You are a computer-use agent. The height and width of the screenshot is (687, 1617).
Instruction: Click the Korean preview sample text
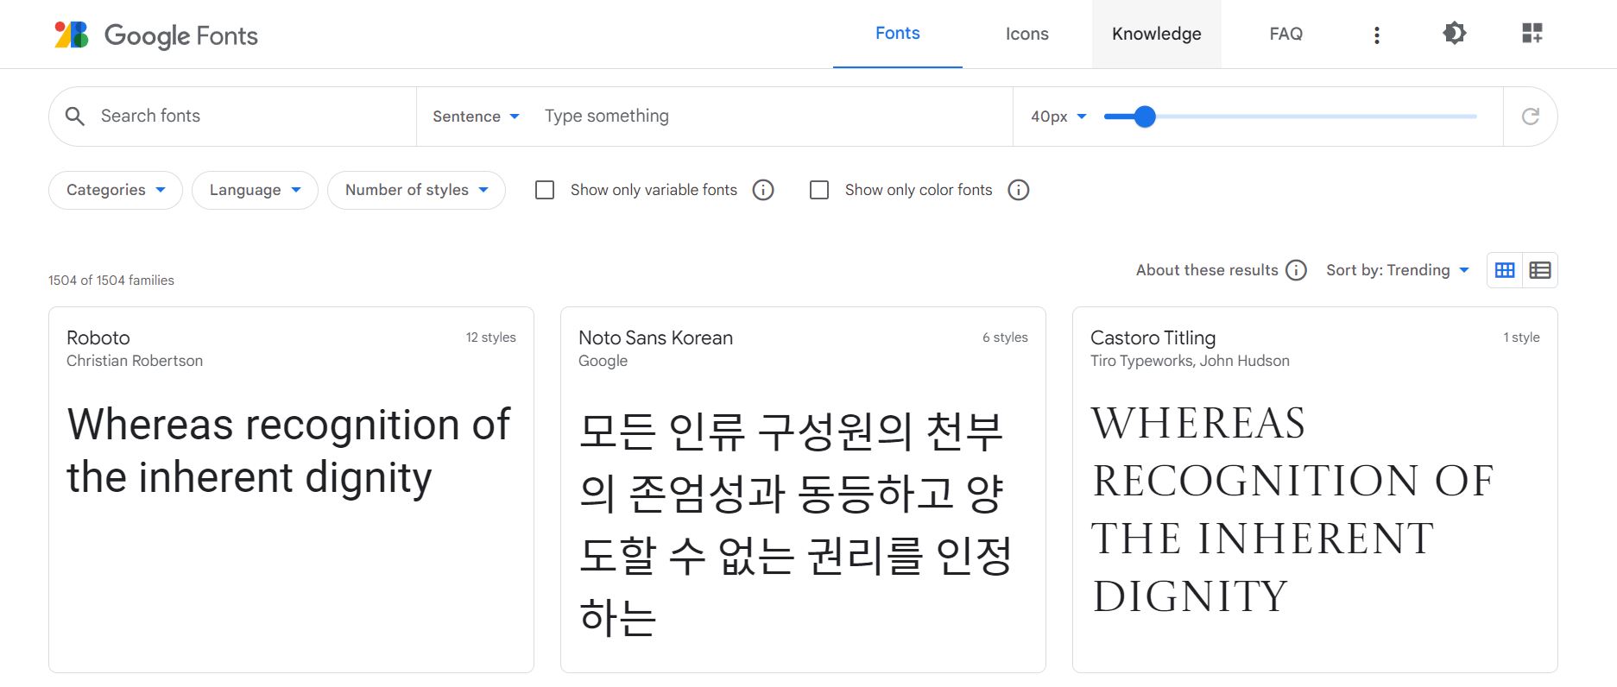795,523
